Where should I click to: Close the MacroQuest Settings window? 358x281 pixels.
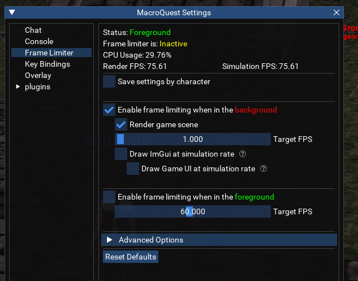point(337,12)
